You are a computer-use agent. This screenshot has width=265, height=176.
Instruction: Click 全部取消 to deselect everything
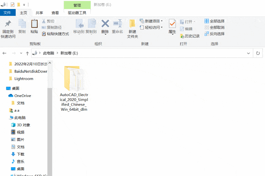[x=214, y=27]
